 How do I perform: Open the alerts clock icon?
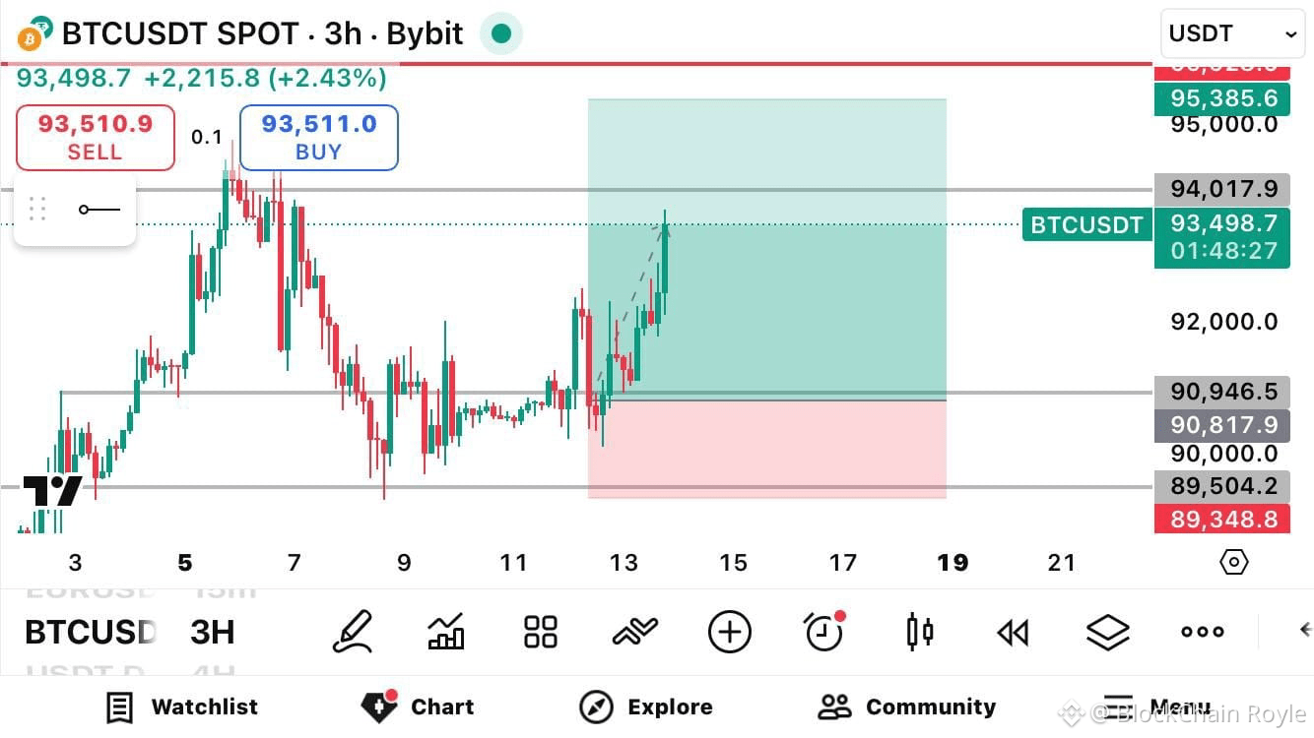(822, 631)
